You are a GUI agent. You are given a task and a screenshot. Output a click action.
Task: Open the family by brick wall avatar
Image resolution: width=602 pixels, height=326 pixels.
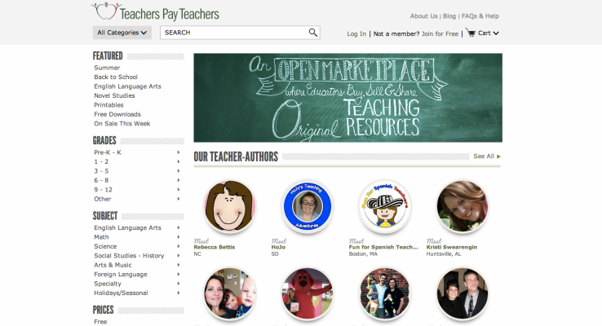[x=385, y=293]
